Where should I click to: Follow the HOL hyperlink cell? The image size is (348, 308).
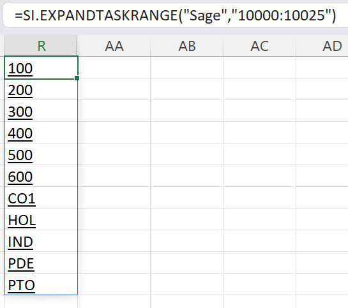22,220
